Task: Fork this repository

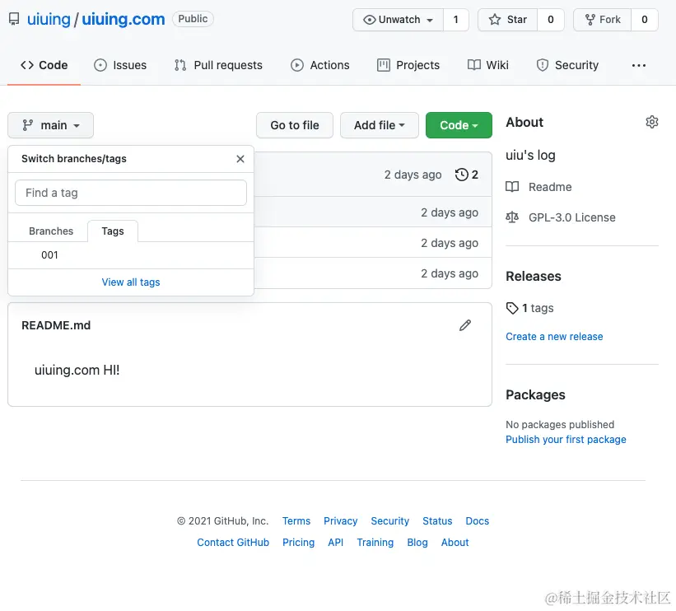Action: (602, 20)
